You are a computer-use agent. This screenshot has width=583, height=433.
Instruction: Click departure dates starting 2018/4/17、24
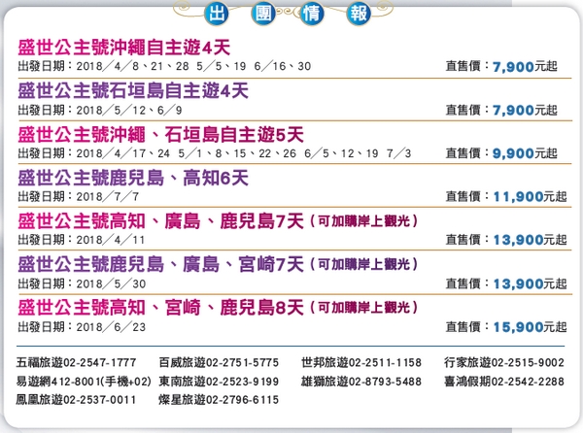(x=244, y=153)
